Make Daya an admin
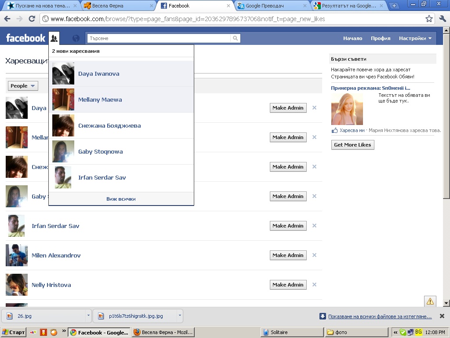 pos(288,108)
